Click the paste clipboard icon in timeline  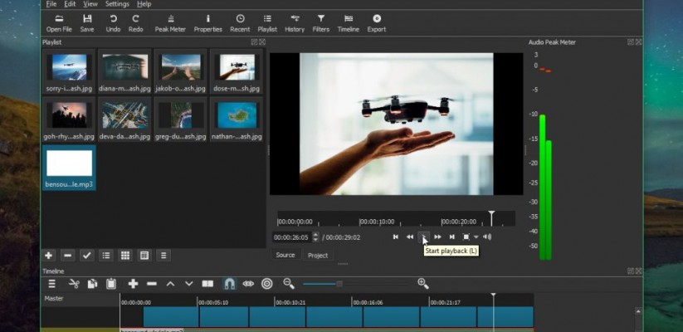(x=111, y=284)
